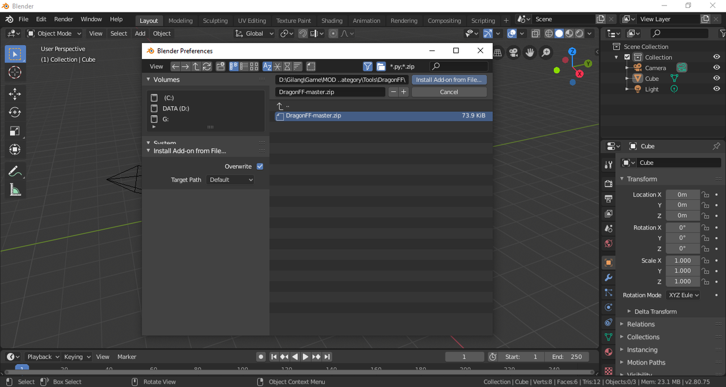Screen dimensions: 726x387
Task: Select the Measure tool
Action: pyautogui.click(x=15, y=190)
